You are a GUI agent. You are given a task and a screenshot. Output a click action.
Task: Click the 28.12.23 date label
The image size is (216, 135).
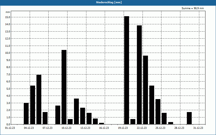click(179, 128)
